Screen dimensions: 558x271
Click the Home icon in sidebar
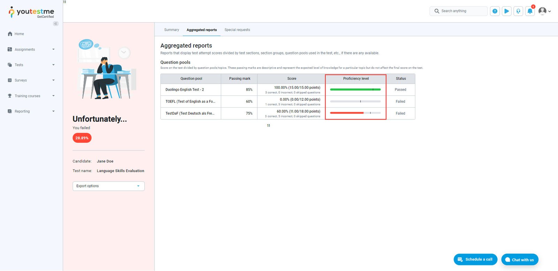tap(10, 34)
